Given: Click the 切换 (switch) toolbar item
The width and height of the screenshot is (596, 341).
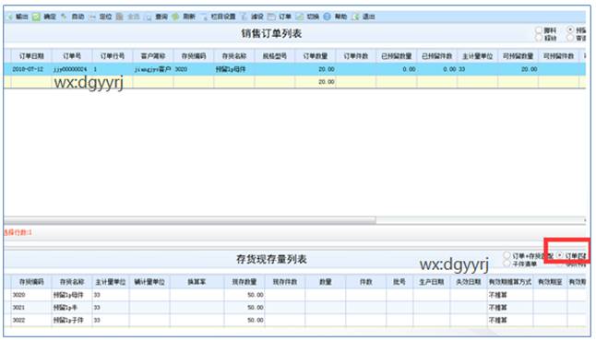Looking at the screenshot, I should 308,17.
